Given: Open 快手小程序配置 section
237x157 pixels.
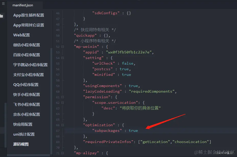Looking at the screenshot, I should point(26,95).
